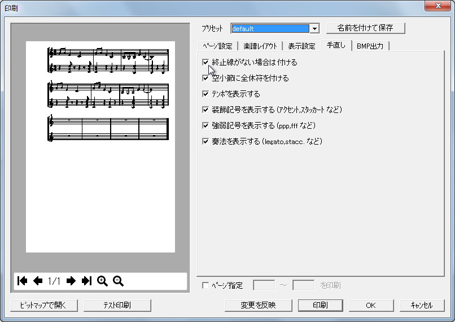455x322 pixels.
Task: Open the 表示設定 tab
Action: 301,46
